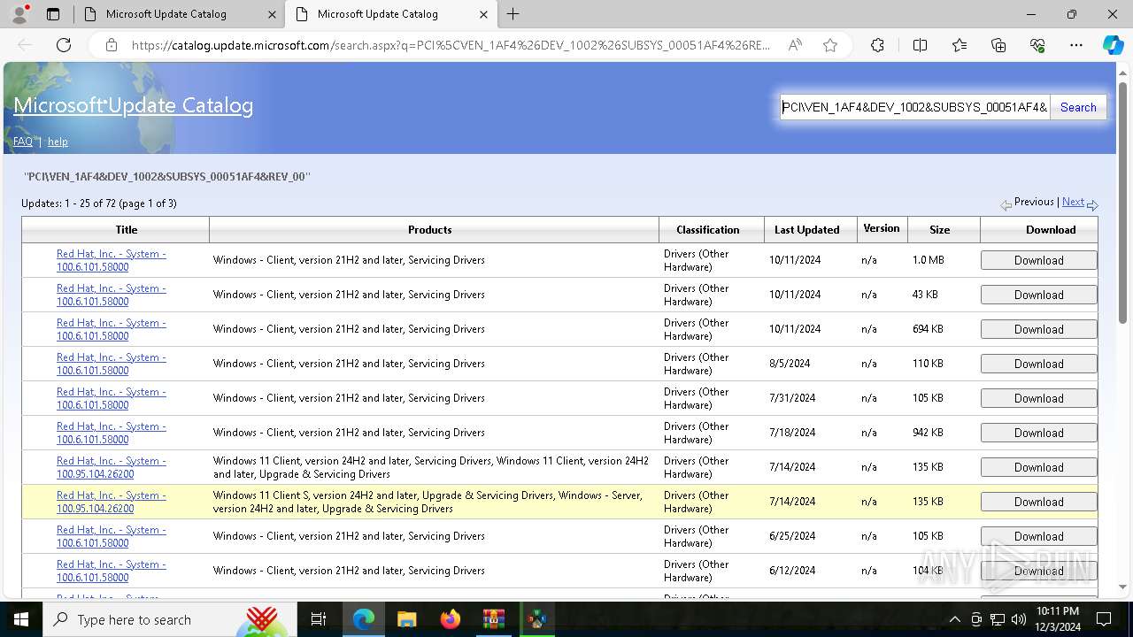Focus the catalog search box
Screen dimensions: 1133x637
tap(914, 107)
